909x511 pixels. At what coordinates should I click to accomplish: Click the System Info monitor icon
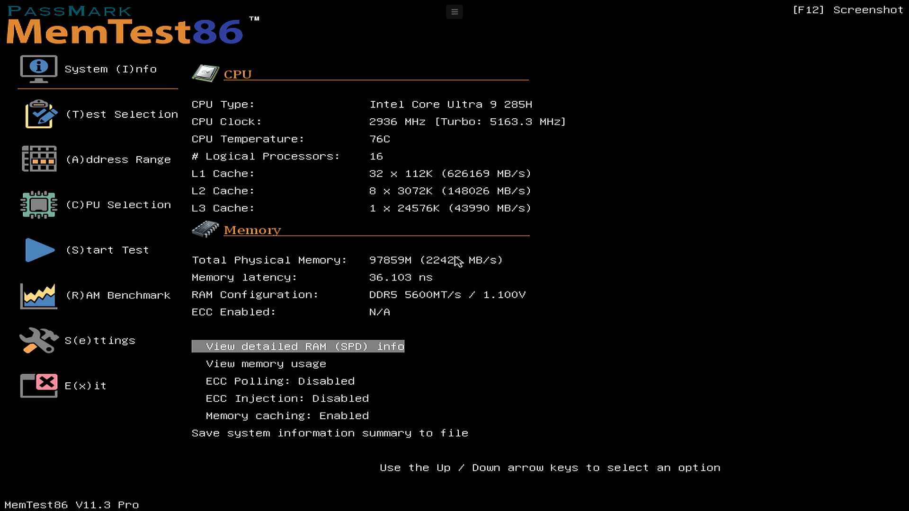[x=39, y=69]
